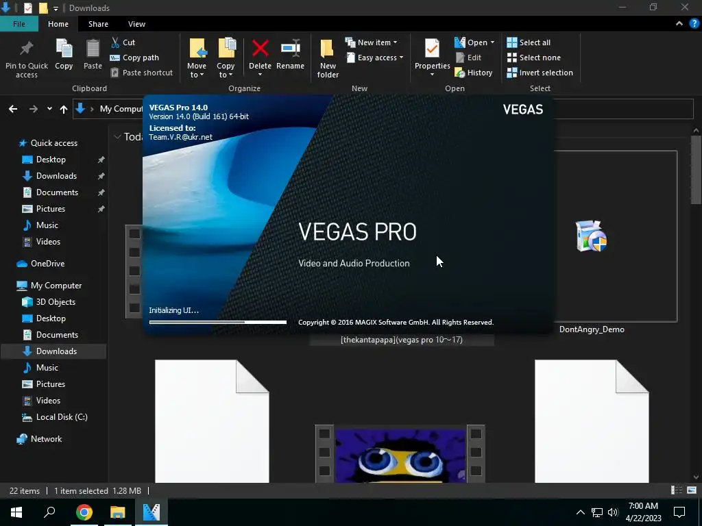Screen dimensions: 702x526
Task: Create a New folder from ribbon
Action: click(328, 58)
